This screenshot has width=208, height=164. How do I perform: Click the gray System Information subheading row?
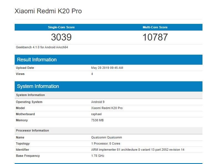[x=109, y=95]
